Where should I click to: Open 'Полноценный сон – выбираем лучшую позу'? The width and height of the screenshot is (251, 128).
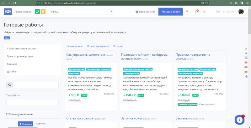[x=144, y=57]
